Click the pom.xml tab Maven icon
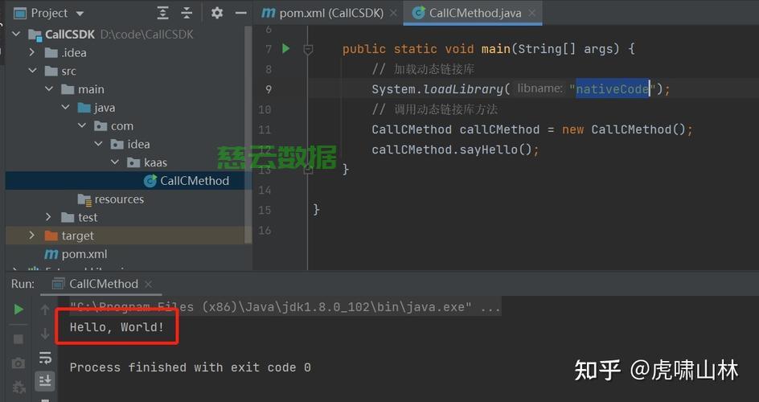 pyautogui.click(x=269, y=13)
